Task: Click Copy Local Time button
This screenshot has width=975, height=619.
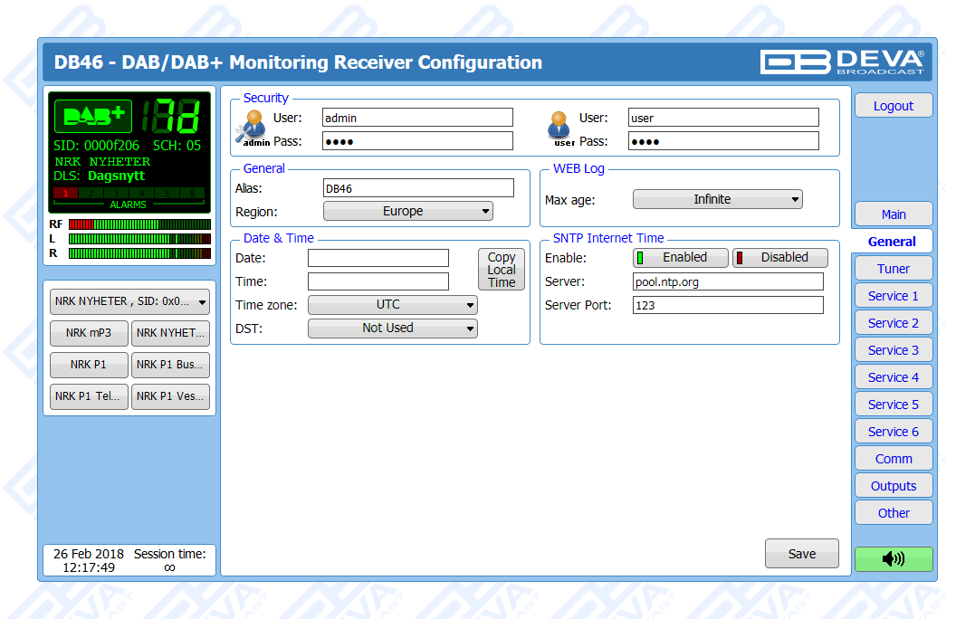Action: tap(502, 270)
